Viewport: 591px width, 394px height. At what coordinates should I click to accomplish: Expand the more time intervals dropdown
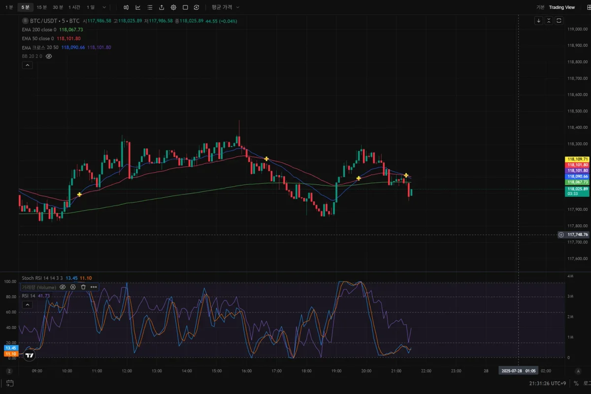[104, 7]
